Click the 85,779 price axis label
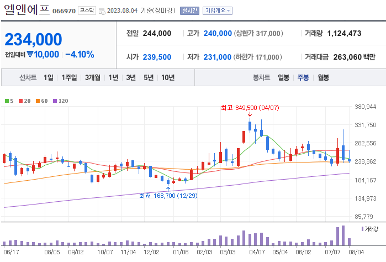This screenshot has height=262, width=386. (x=364, y=217)
